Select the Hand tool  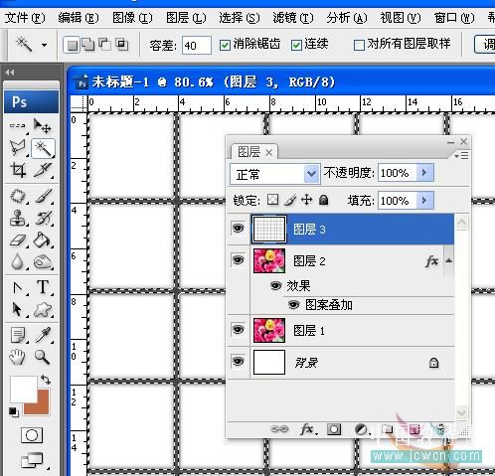click(x=18, y=357)
